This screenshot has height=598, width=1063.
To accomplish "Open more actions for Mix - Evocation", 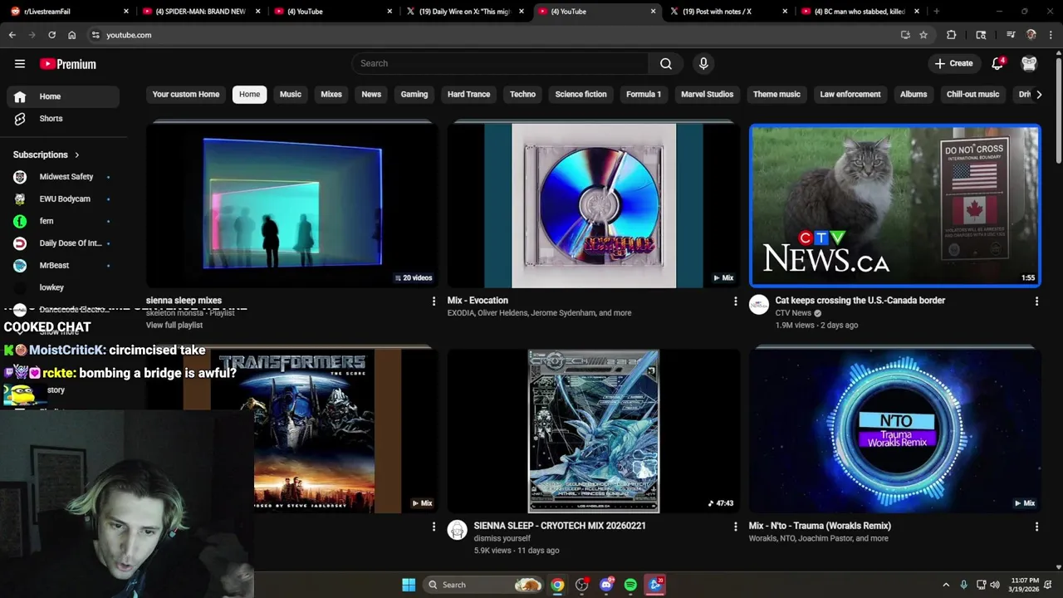I will (735, 301).
